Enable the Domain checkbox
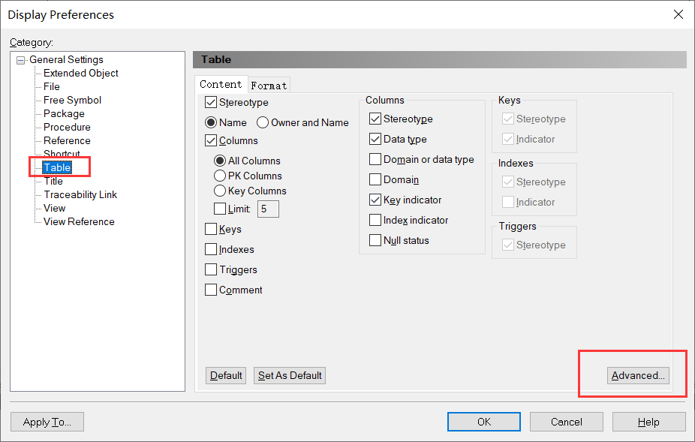 tap(375, 179)
